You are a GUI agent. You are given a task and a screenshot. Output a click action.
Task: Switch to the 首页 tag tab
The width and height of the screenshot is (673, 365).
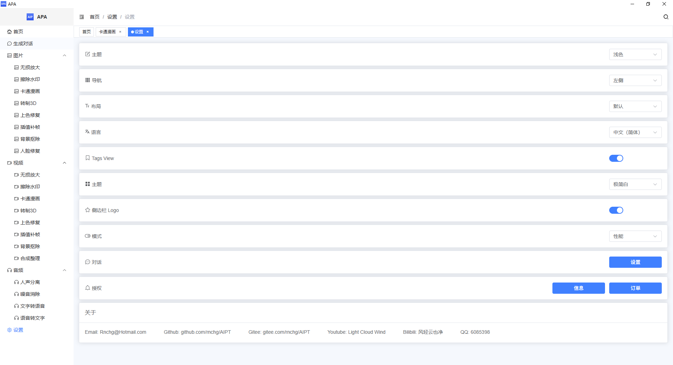pos(87,32)
